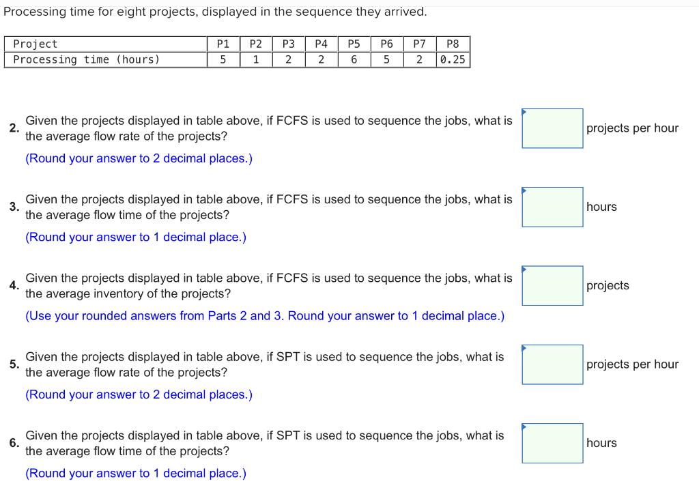The width and height of the screenshot is (699, 490).
Task: Select the P1 column header cell
Action: click(x=223, y=44)
